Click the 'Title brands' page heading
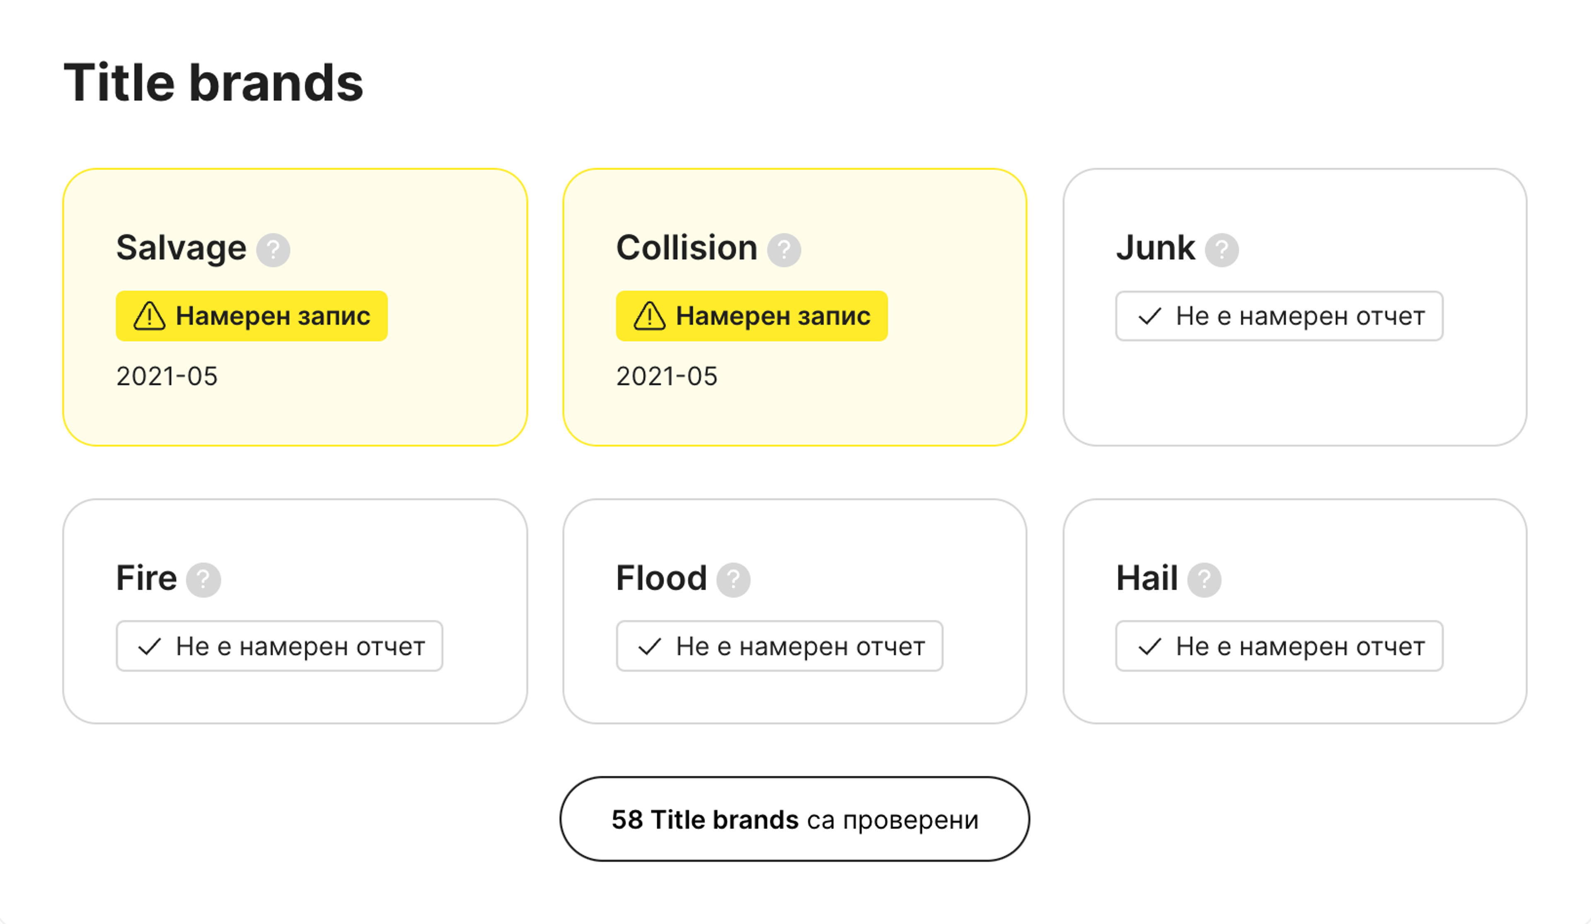 (213, 83)
